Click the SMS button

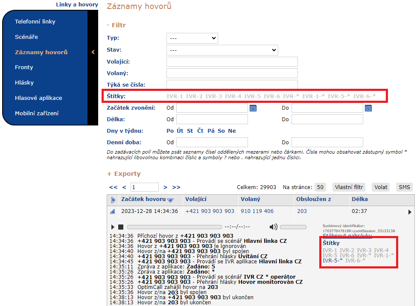tap(404, 187)
